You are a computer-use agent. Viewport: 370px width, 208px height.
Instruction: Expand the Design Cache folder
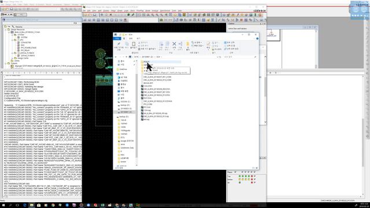coord(12,58)
